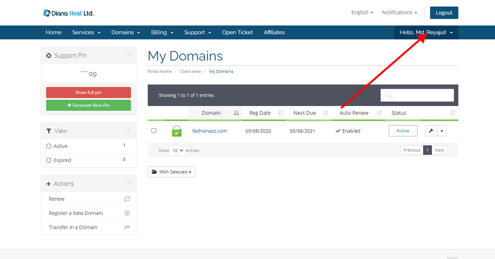Viewport: 495px width, 259px height.
Task: Select the Expired view radio button
Action: [49, 160]
